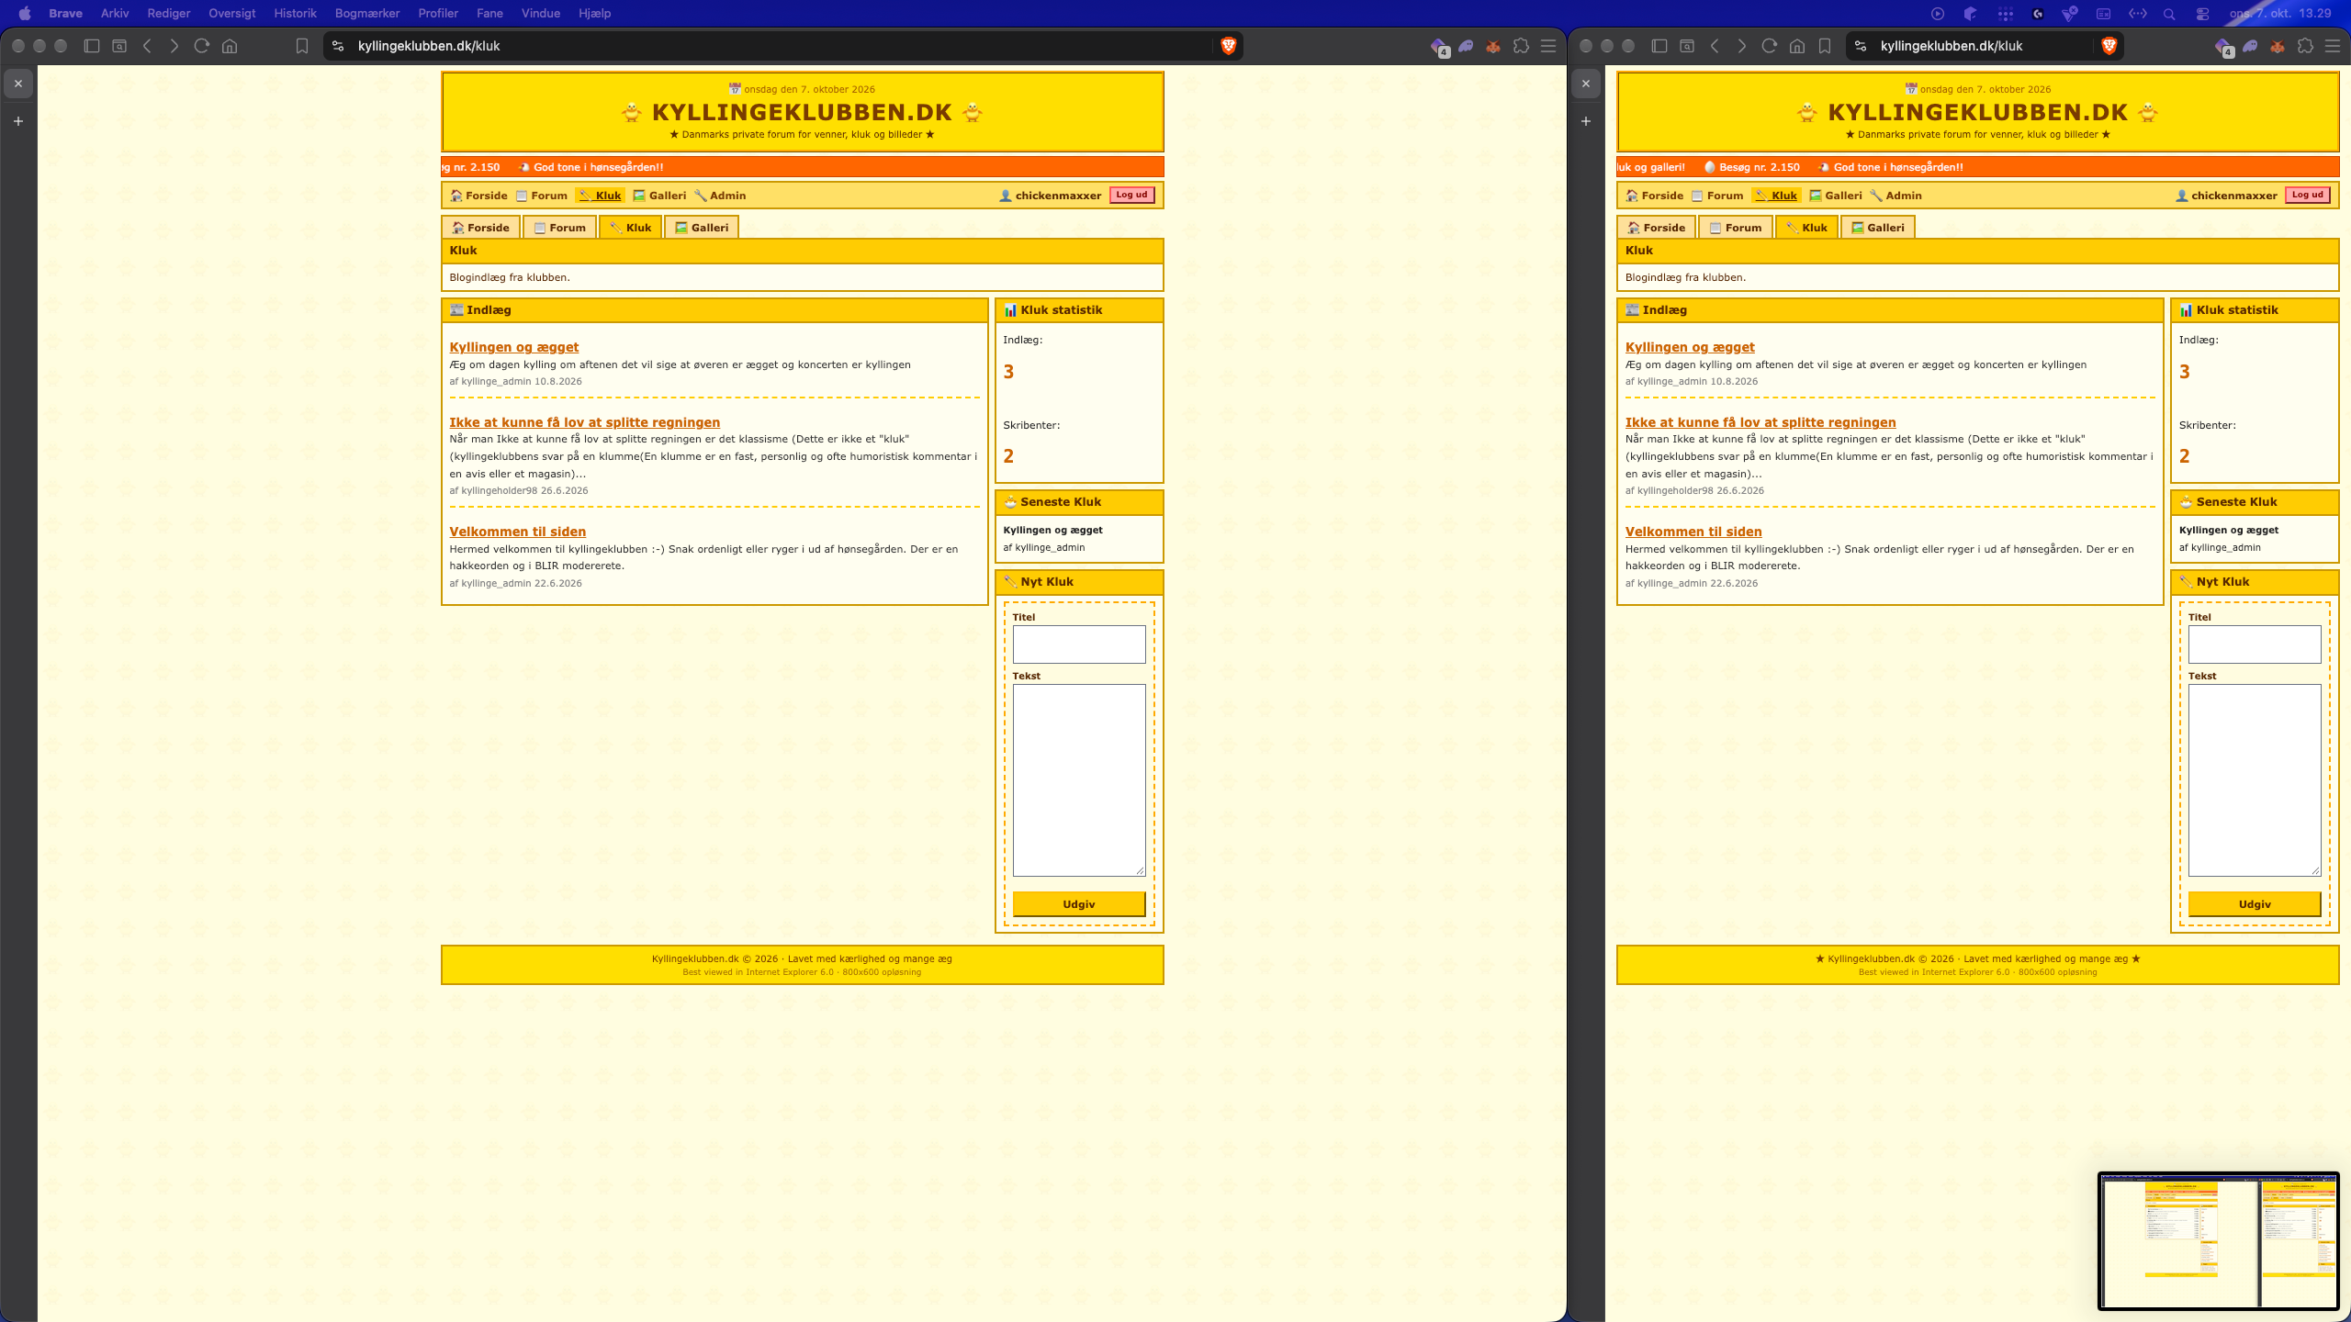
Task: Open Control Center in macOS menu bar
Action: pos(2202,14)
